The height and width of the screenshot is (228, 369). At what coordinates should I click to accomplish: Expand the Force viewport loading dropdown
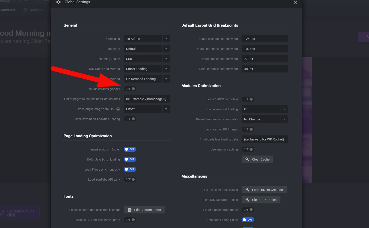(x=265, y=109)
